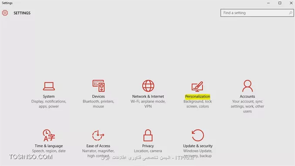Select the Privacy label

point(148,146)
